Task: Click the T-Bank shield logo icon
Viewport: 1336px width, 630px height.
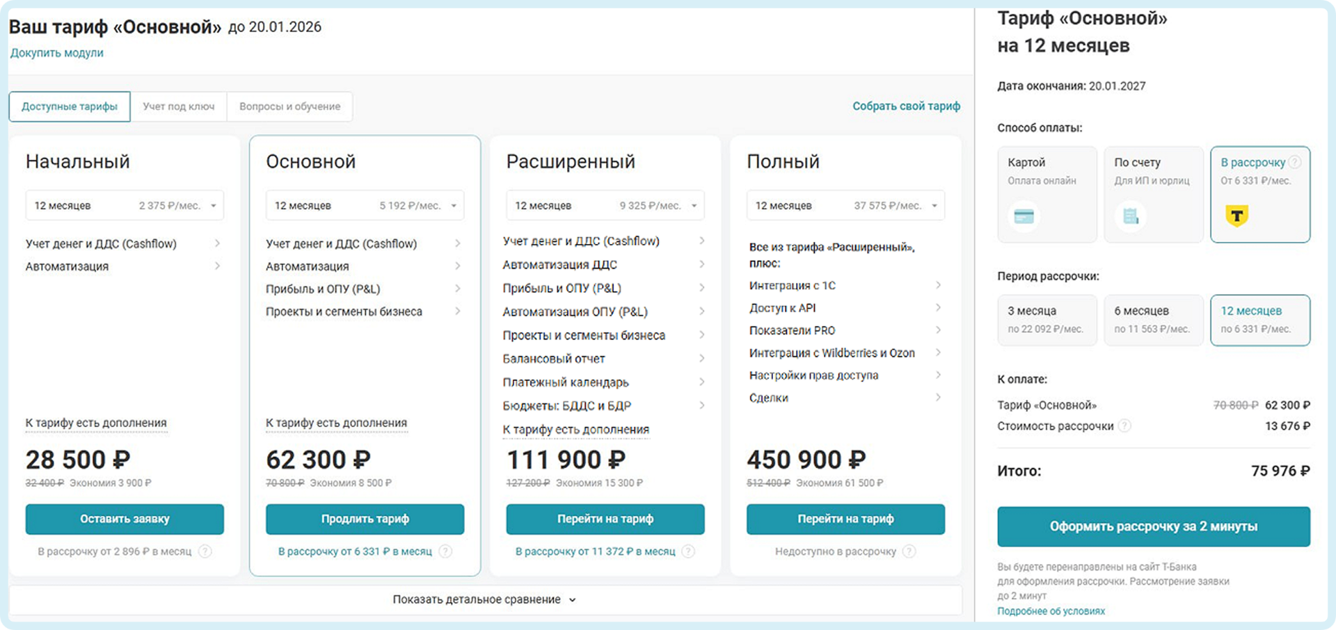Action: (1236, 216)
